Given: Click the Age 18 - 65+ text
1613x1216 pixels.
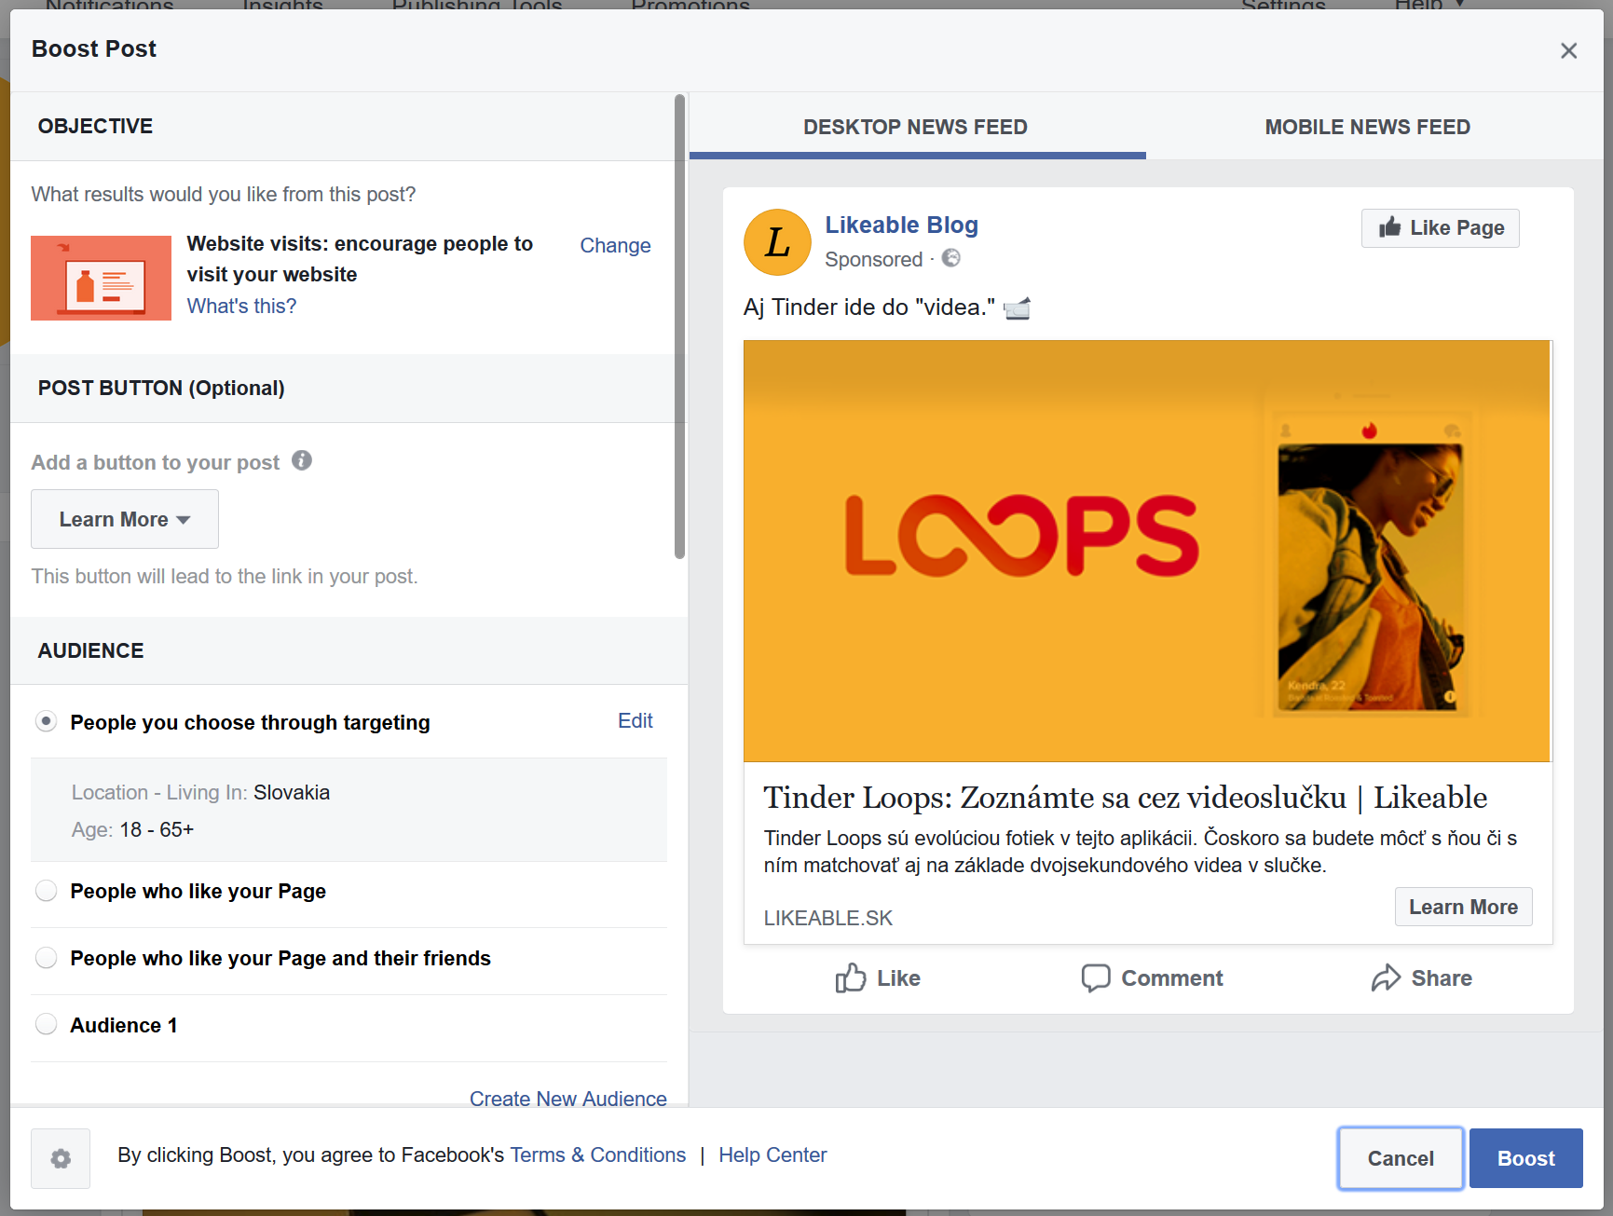Looking at the screenshot, I should click(132, 829).
